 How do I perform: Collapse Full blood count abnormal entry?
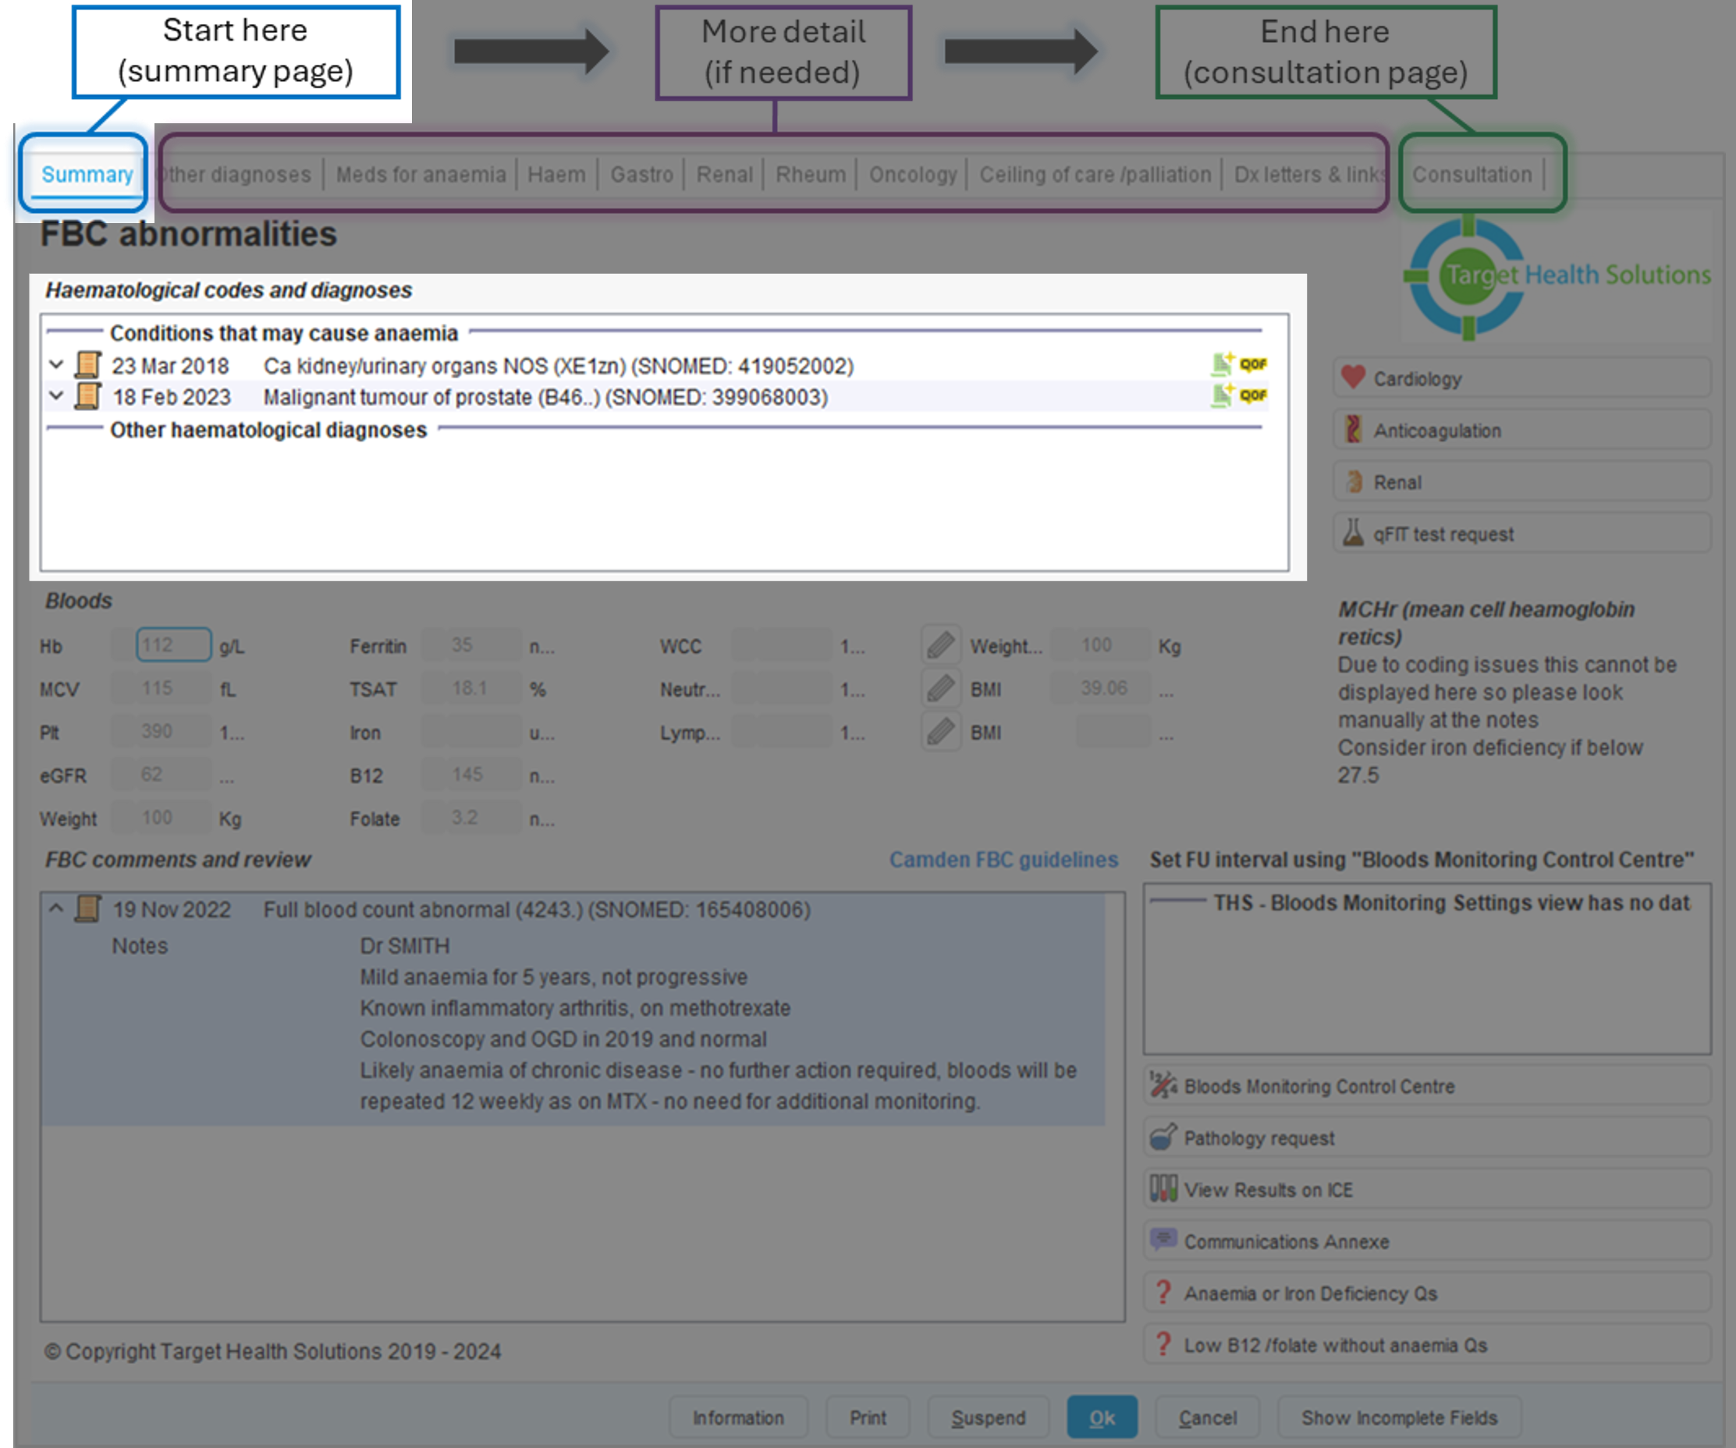56,908
